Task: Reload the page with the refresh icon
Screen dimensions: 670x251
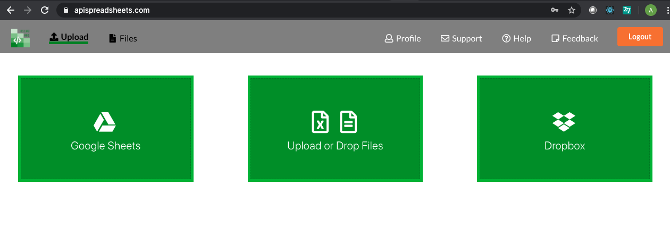Action: point(45,10)
